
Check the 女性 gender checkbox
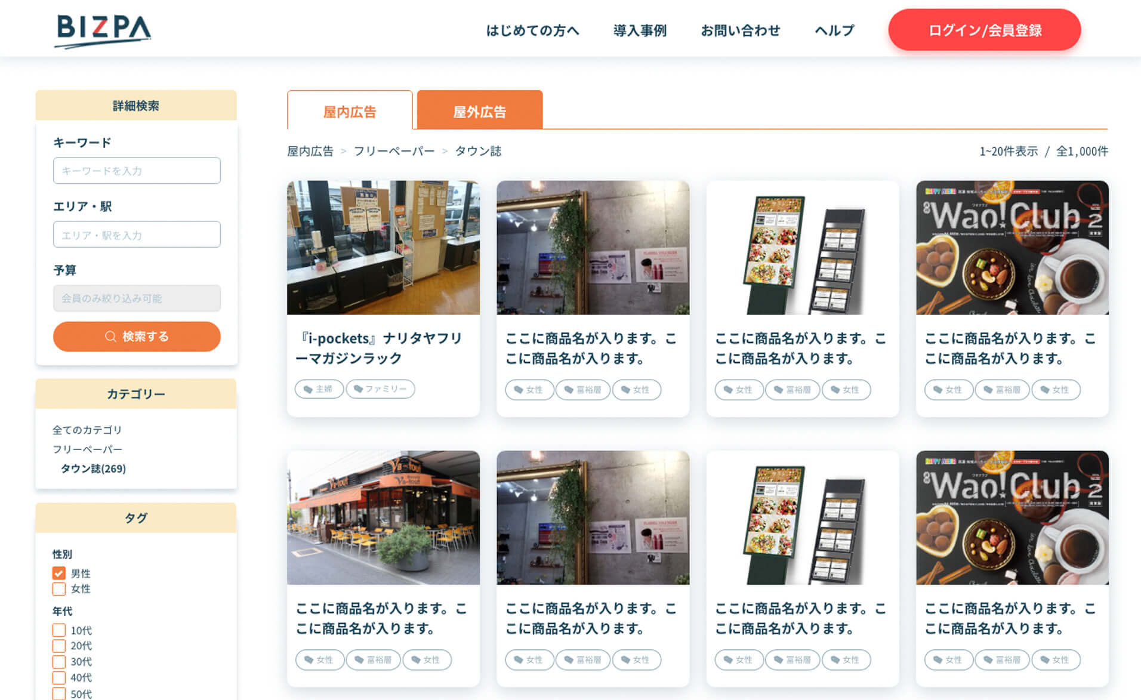58,589
